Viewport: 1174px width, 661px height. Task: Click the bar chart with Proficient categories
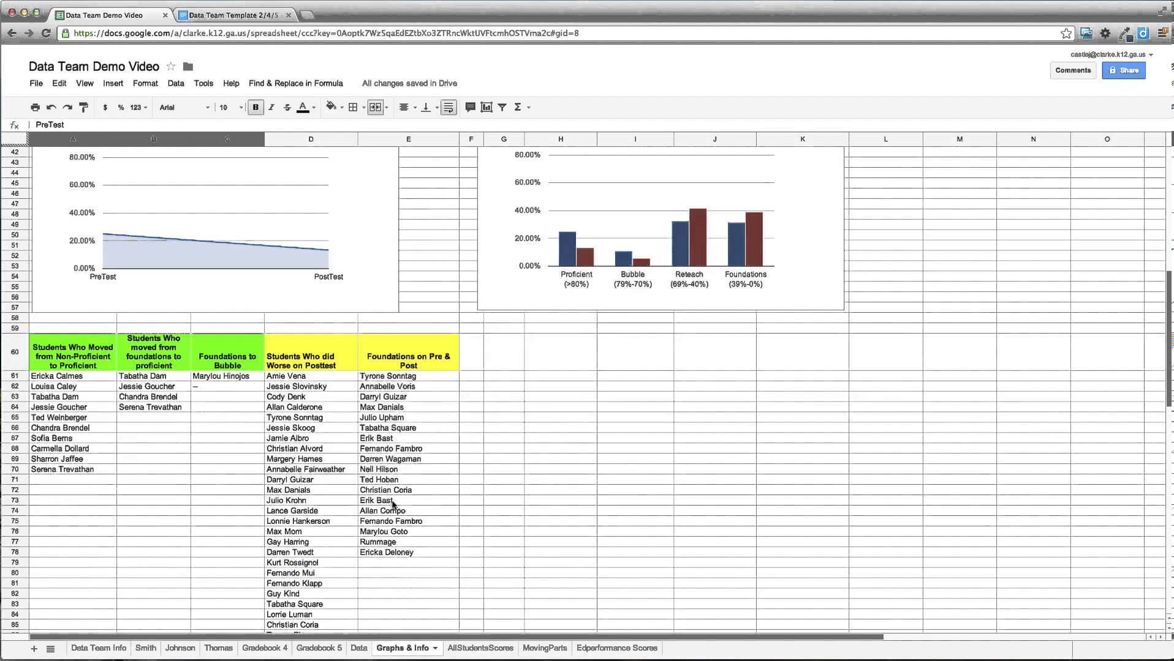661,228
